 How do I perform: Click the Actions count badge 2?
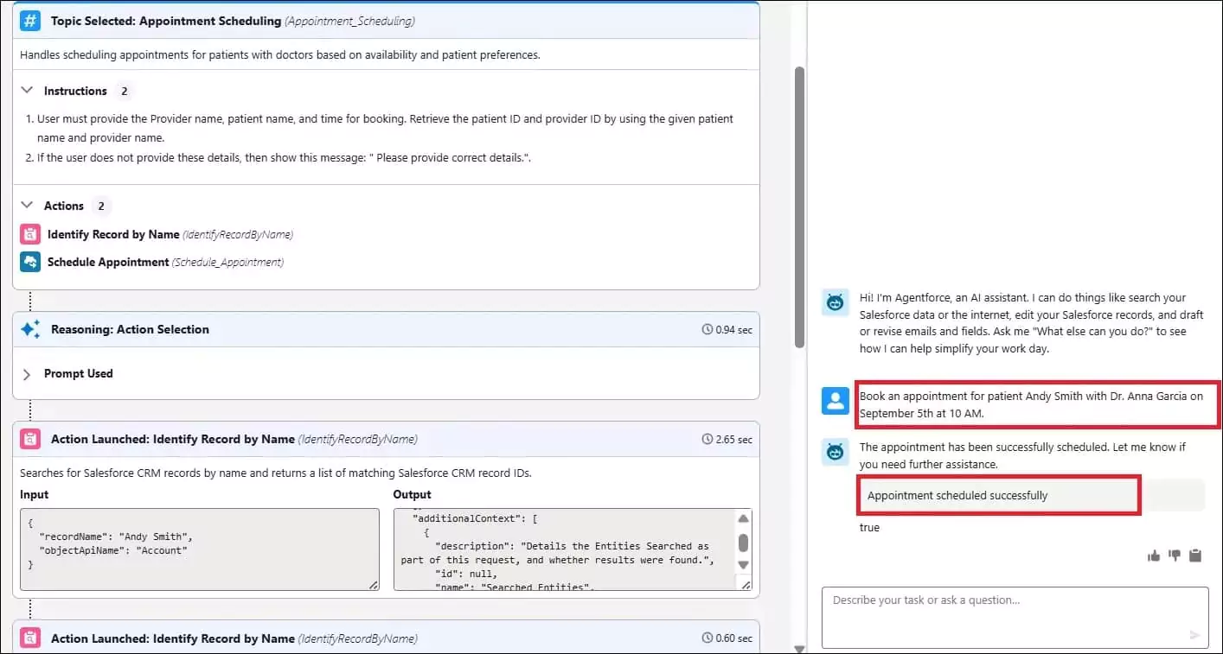coord(101,206)
